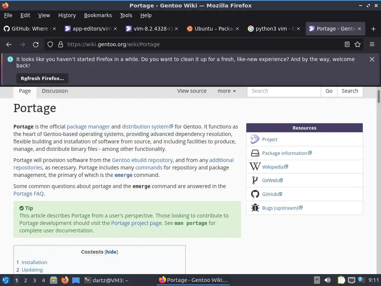Open the File menu

coord(8,15)
